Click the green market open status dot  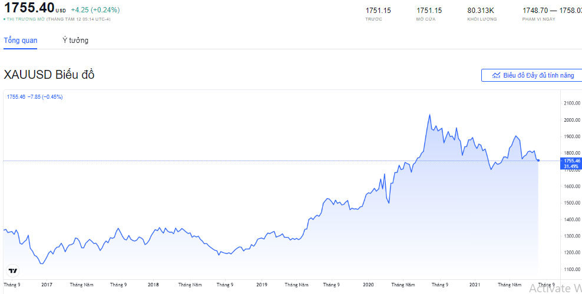pyautogui.click(x=5, y=19)
